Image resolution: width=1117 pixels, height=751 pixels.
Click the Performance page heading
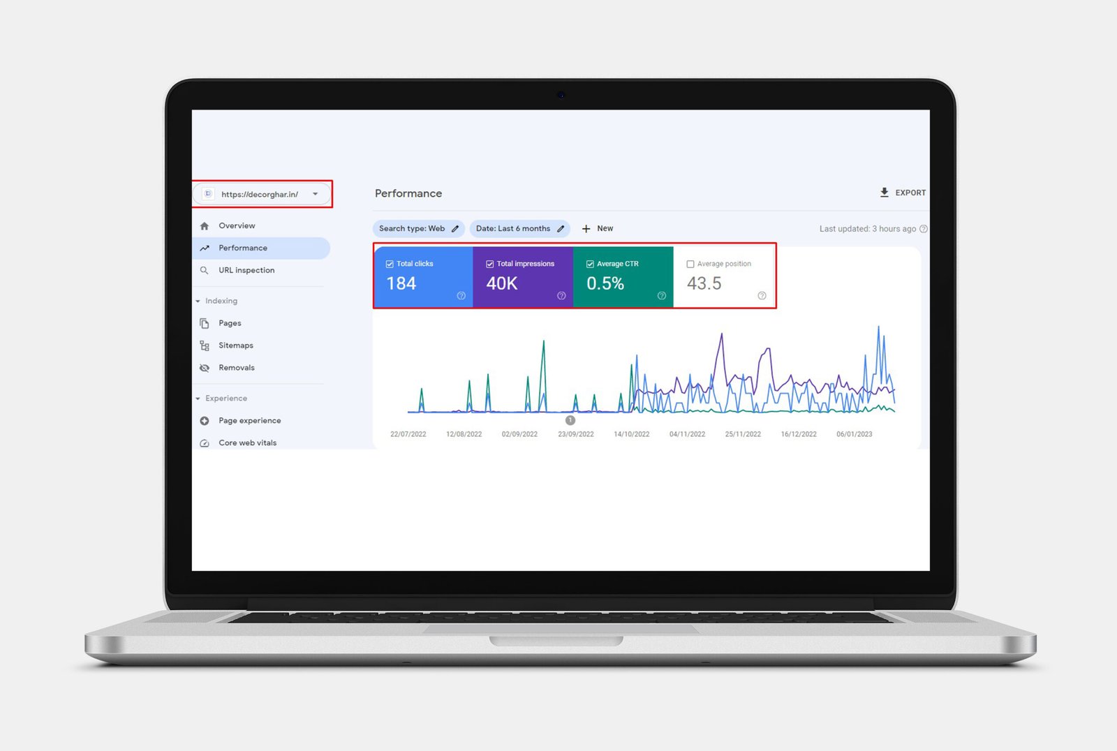408,193
